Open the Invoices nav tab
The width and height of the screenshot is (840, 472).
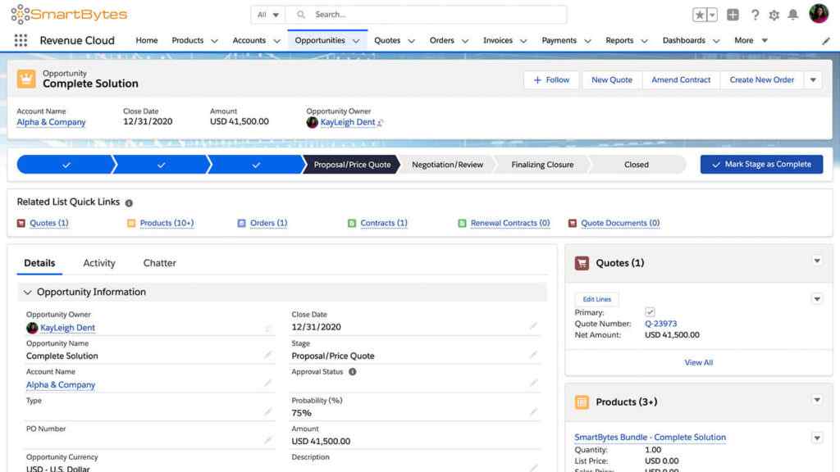coord(498,41)
